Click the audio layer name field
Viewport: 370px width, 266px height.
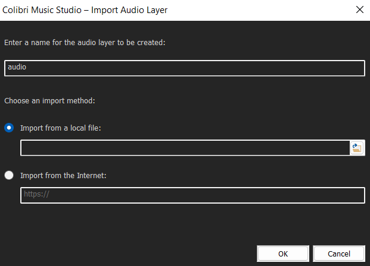tap(184, 68)
